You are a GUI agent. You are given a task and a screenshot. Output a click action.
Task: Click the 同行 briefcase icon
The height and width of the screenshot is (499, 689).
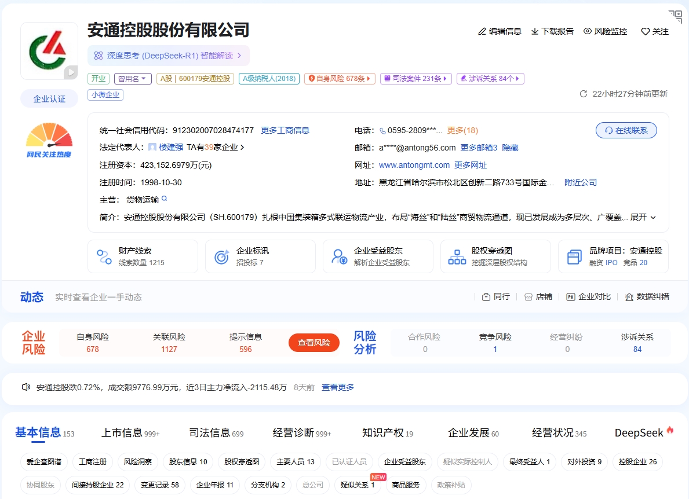[x=486, y=297]
